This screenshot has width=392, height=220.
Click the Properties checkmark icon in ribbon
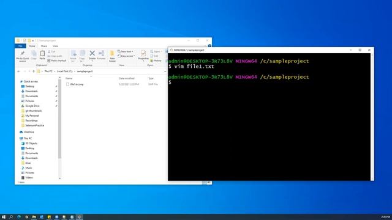click(x=143, y=53)
